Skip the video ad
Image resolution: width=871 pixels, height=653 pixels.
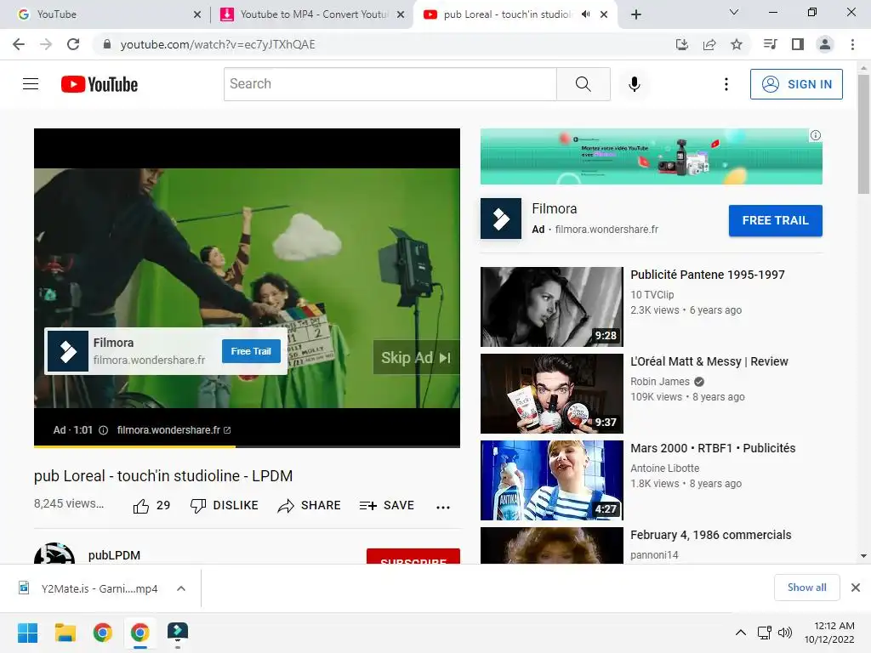(416, 357)
